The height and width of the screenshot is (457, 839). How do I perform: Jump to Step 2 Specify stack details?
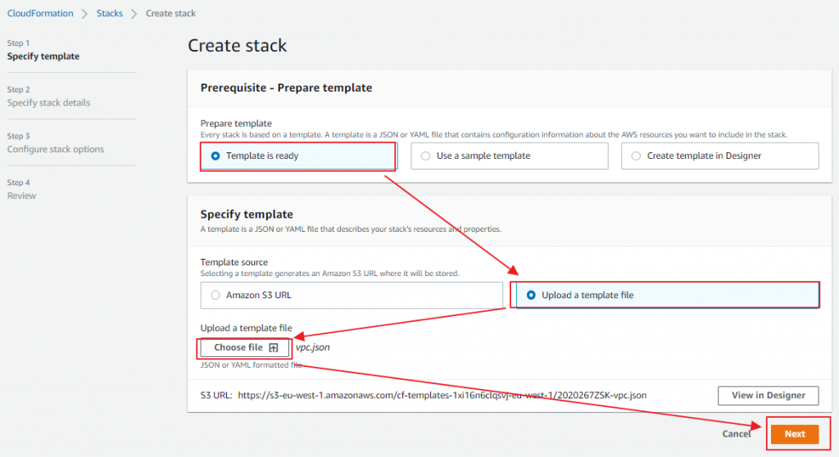[x=48, y=103]
